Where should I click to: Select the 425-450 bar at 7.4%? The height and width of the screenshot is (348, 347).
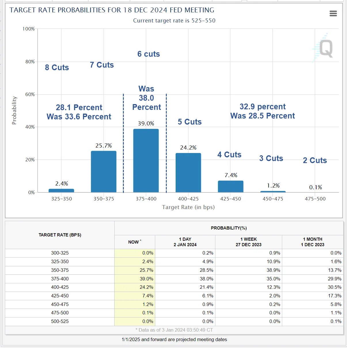(231, 186)
